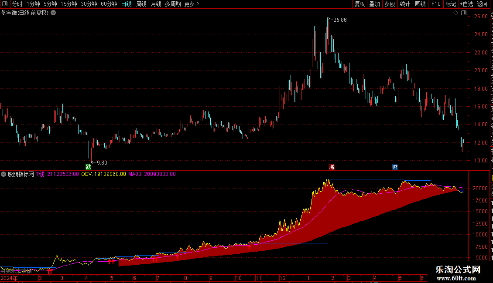Screen dimensions: 493x283
Task: Open the 多股 multi-stock view
Action: tap(390, 4)
